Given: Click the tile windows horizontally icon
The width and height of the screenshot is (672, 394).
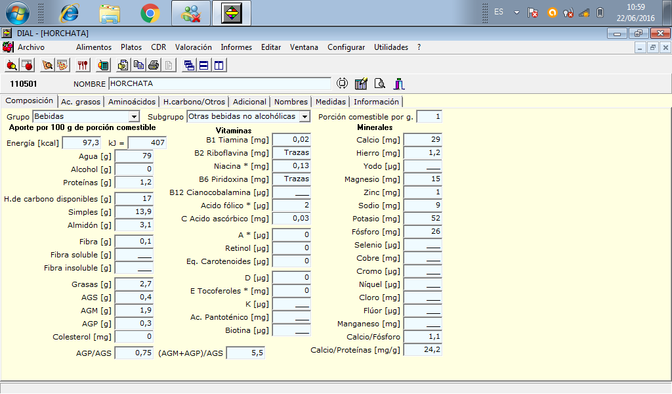Looking at the screenshot, I should 204,65.
